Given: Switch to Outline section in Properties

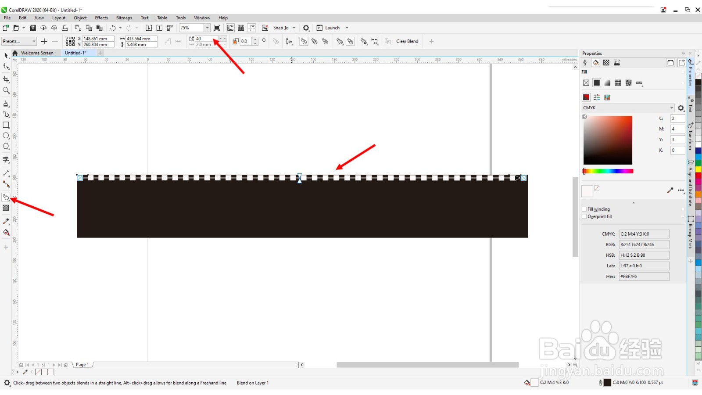Looking at the screenshot, I should coord(585,63).
